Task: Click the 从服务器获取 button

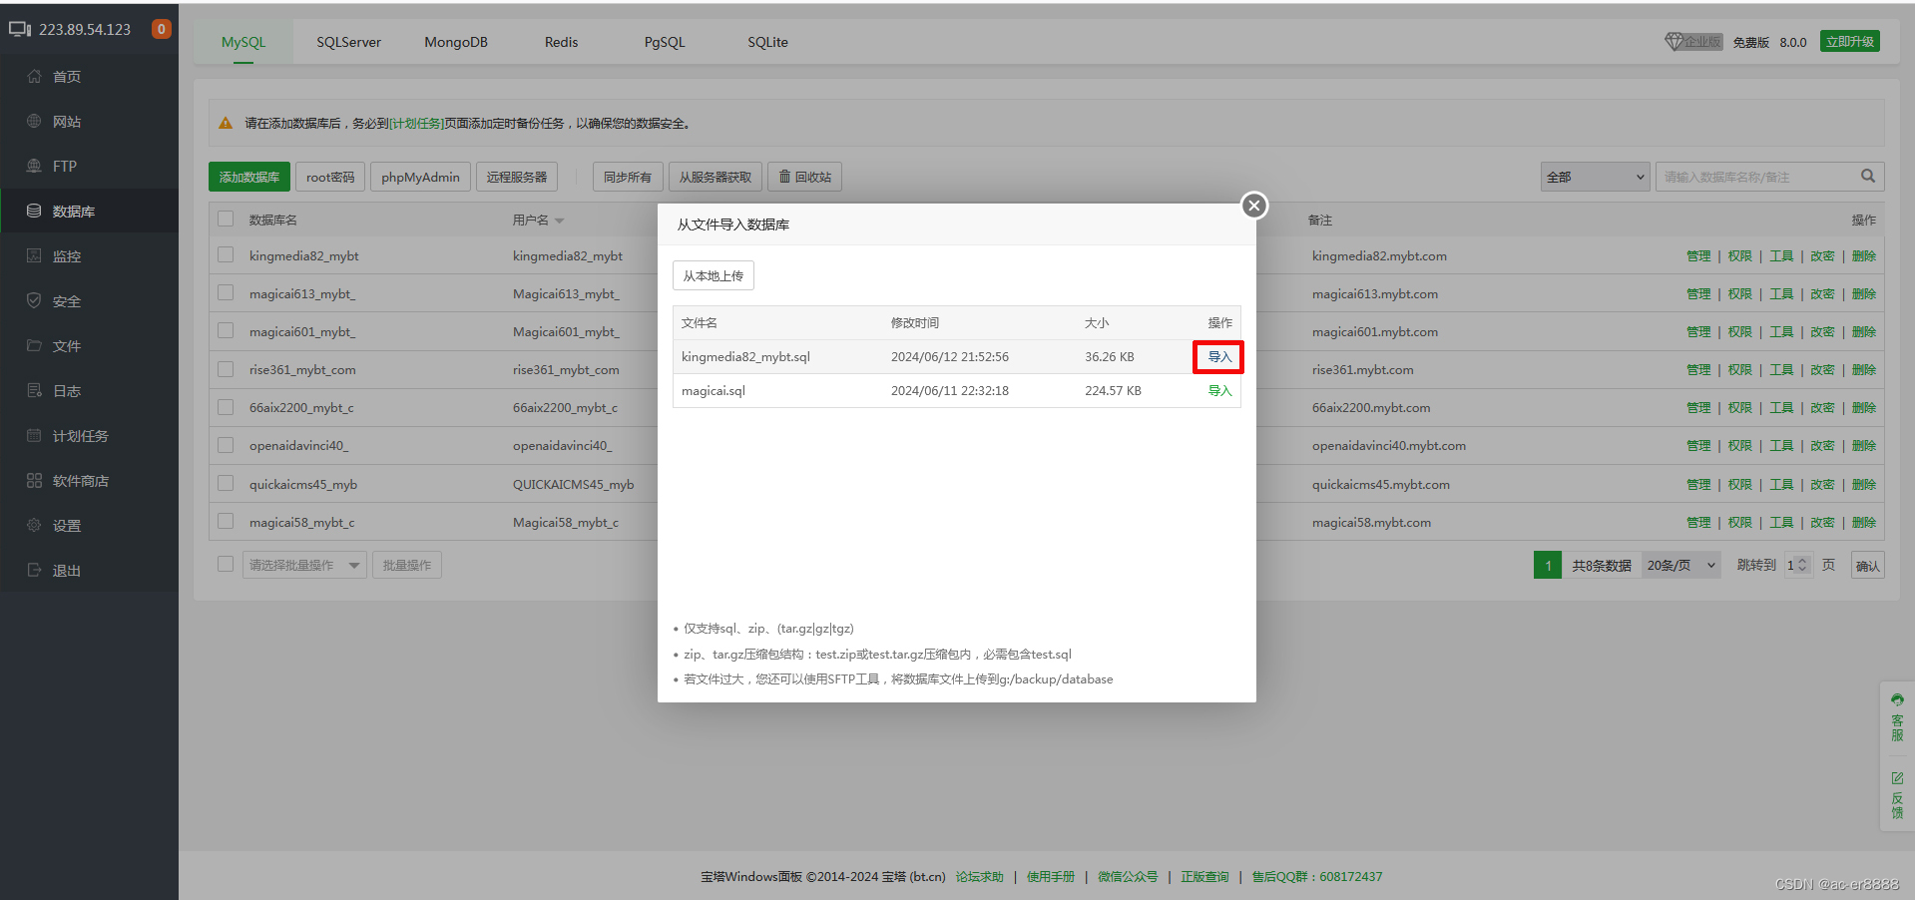Action: coord(716,177)
